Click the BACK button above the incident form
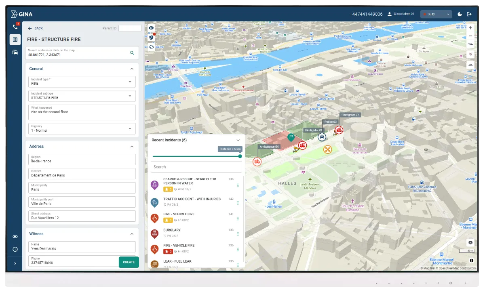This screenshot has height=290, width=485. tap(36, 28)
